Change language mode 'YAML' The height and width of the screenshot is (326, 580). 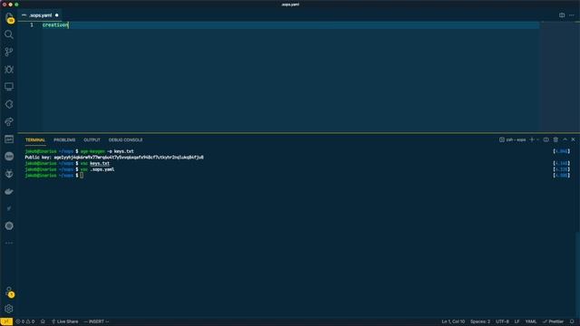531,321
